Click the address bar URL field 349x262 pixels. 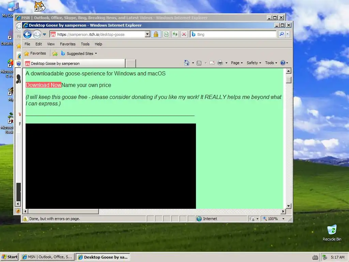[101, 34]
